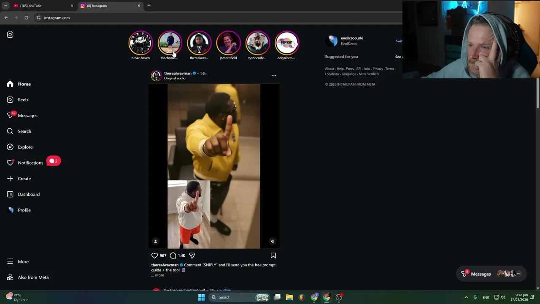Screen dimensions: 540x304
Task: Open the weather widget showing Light rain
Action: (17, 297)
